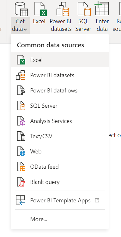Click the Power BI dataflows icon

(21, 91)
